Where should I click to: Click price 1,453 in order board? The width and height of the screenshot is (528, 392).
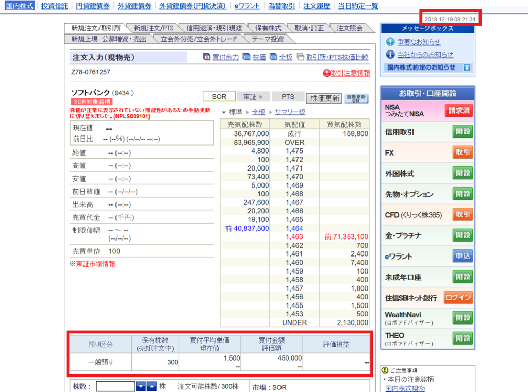pyautogui.click(x=294, y=314)
